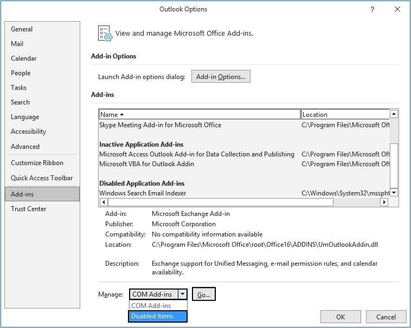411x328 pixels.
Task: Click the Inactive Application Add-ins heading
Action: tap(142, 145)
